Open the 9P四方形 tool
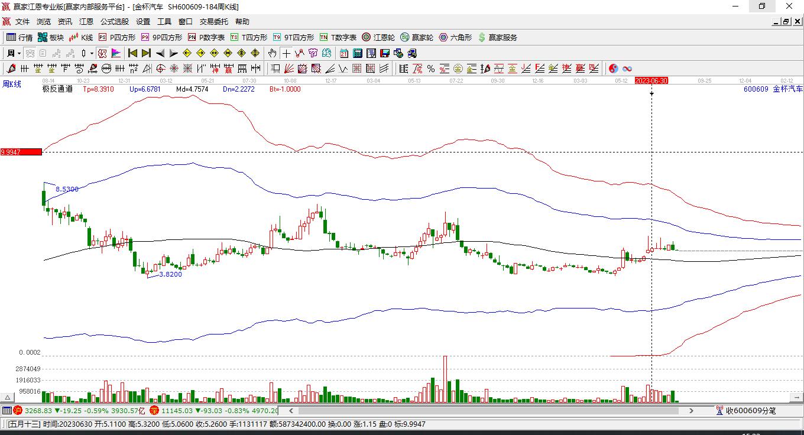 (161, 37)
